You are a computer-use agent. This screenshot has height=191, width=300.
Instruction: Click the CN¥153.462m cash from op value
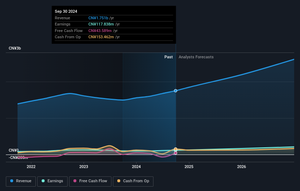[101, 37]
